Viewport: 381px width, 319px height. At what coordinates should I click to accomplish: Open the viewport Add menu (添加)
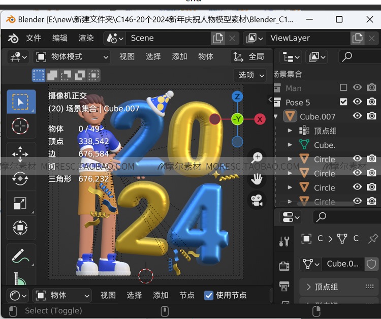click(x=179, y=57)
